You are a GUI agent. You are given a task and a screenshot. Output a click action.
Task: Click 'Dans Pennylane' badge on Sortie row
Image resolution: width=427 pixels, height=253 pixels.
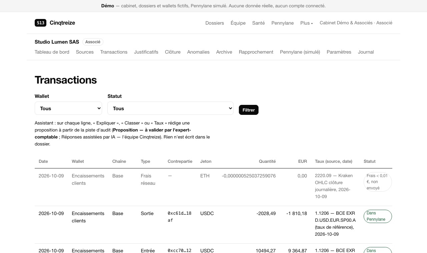[378, 216]
